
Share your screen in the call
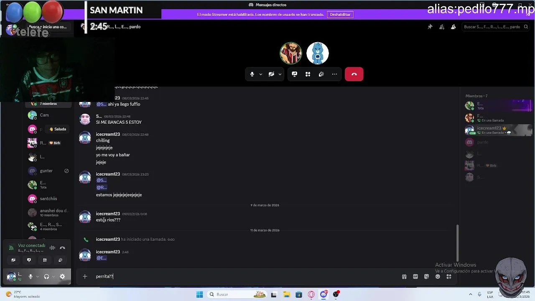(x=294, y=74)
